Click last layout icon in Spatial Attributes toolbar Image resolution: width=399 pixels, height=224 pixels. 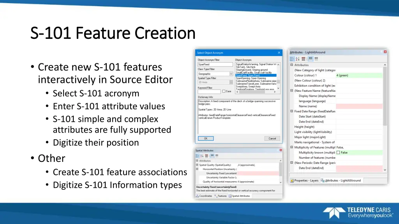217,156
